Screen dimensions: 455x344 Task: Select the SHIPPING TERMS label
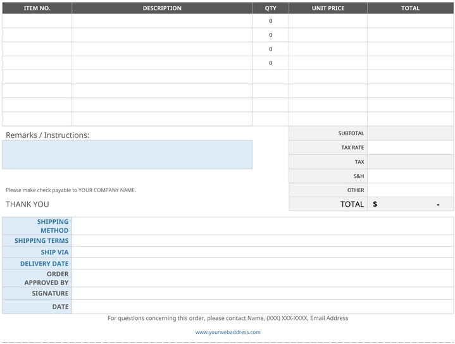coord(42,241)
